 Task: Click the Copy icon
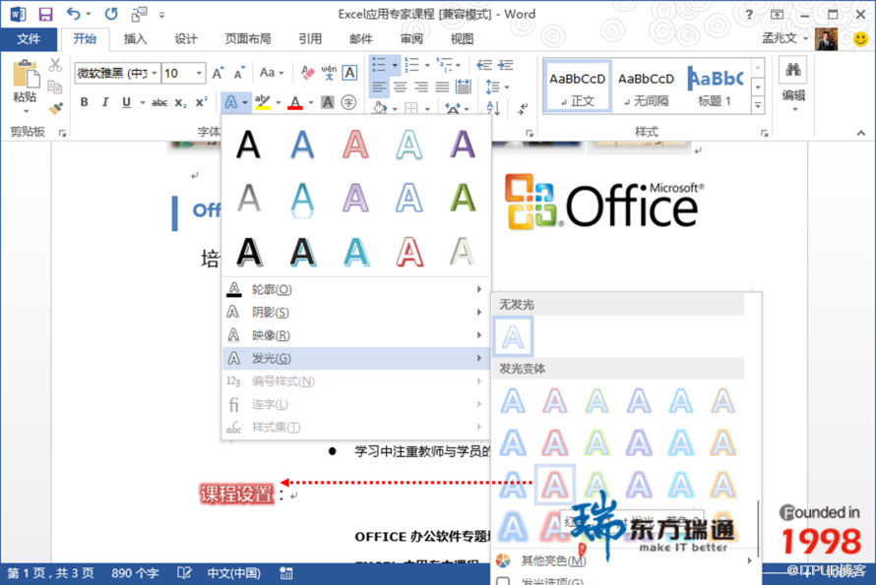click(x=55, y=87)
